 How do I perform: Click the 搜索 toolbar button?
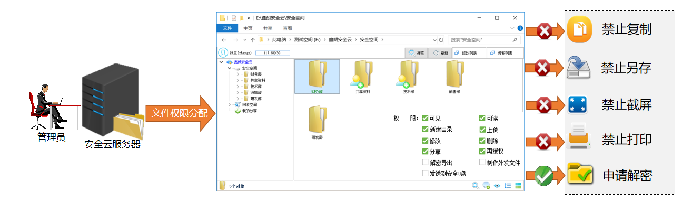click(x=416, y=53)
